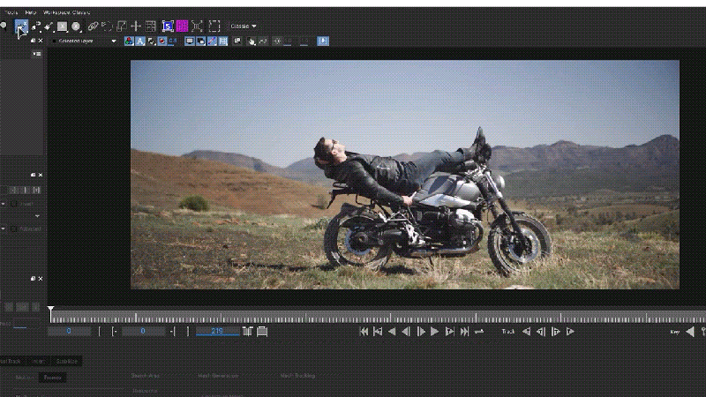Image resolution: width=706 pixels, height=397 pixels.
Task: Click the viewer panel float icon beside Selected layer
Action: pyautogui.click(x=33, y=41)
